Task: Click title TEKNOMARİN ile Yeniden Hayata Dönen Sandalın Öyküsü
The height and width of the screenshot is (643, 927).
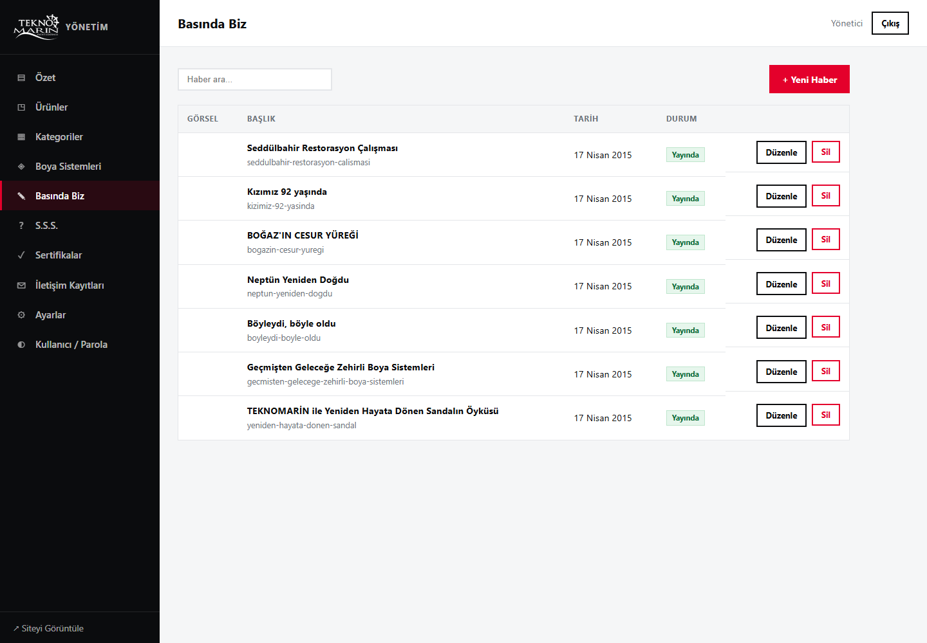Action: 373,411
